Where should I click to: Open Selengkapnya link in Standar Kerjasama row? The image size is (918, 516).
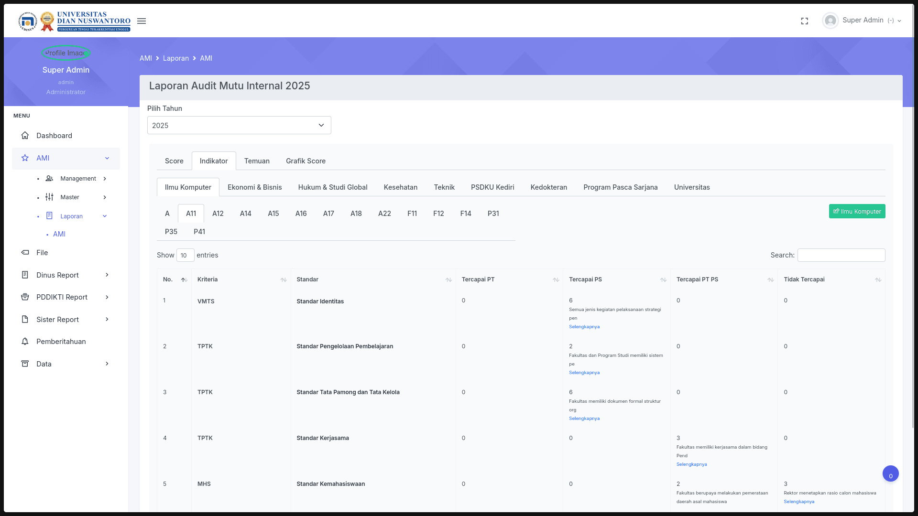(692, 464)
